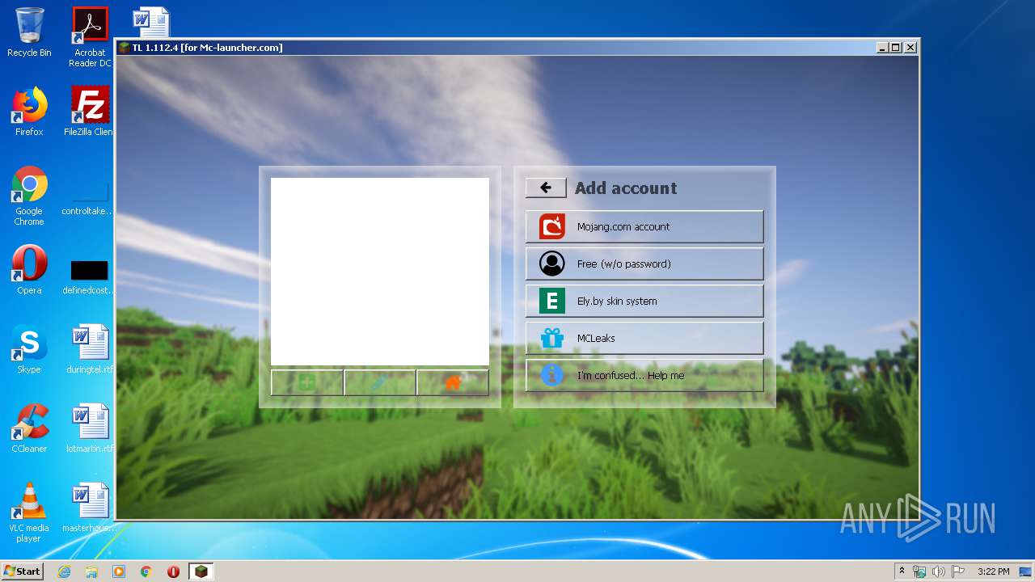
Task: Open Windows Explorer folder in taskbar
Action: pyautogui.click(x=91, y=571)
